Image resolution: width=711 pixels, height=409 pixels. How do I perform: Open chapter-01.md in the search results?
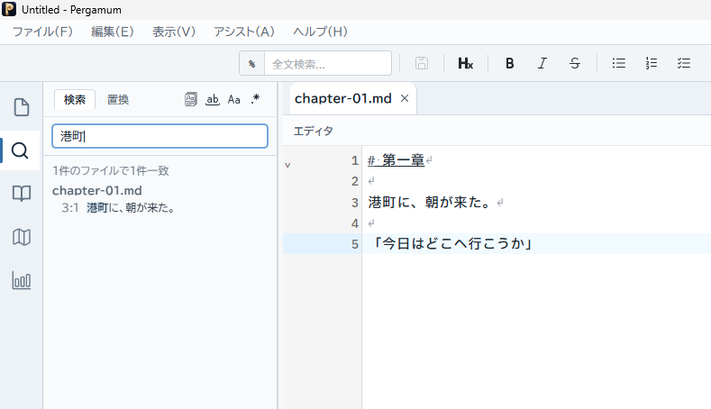point(97,190)
